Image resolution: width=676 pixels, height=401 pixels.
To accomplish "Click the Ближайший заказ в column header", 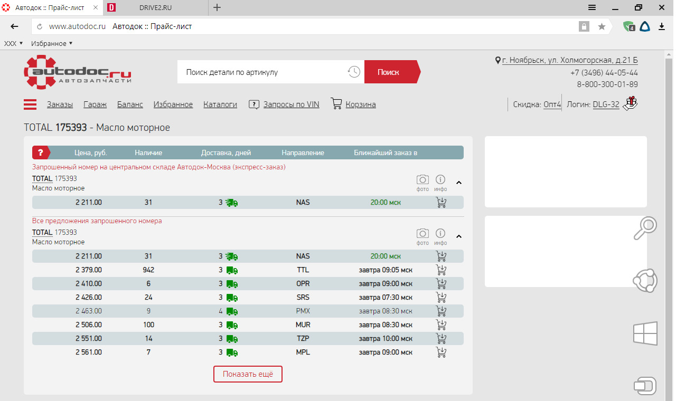I will (x=386, y=152).
